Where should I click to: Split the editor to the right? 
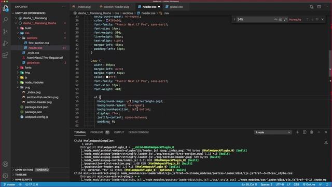click(319, 7)
